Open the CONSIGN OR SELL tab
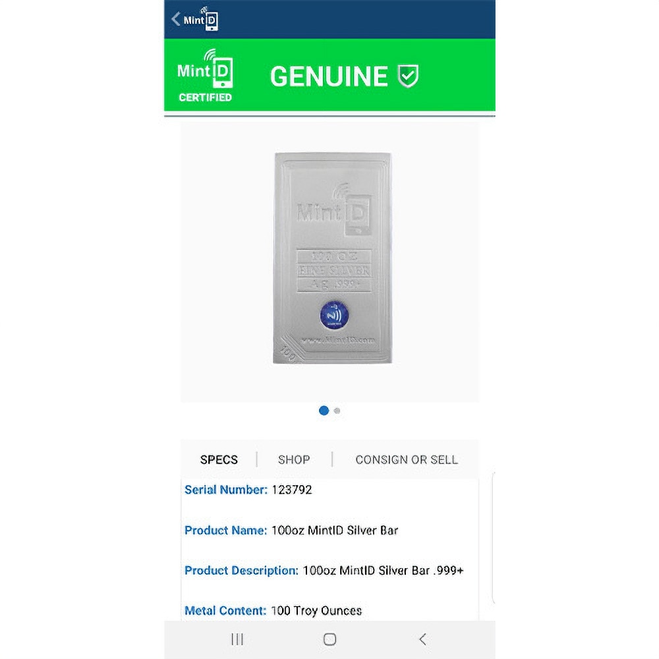 (407, 459)
